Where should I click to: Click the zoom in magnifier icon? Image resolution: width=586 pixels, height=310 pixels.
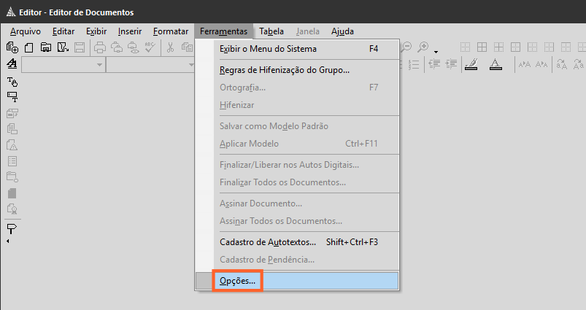[423, 47]
